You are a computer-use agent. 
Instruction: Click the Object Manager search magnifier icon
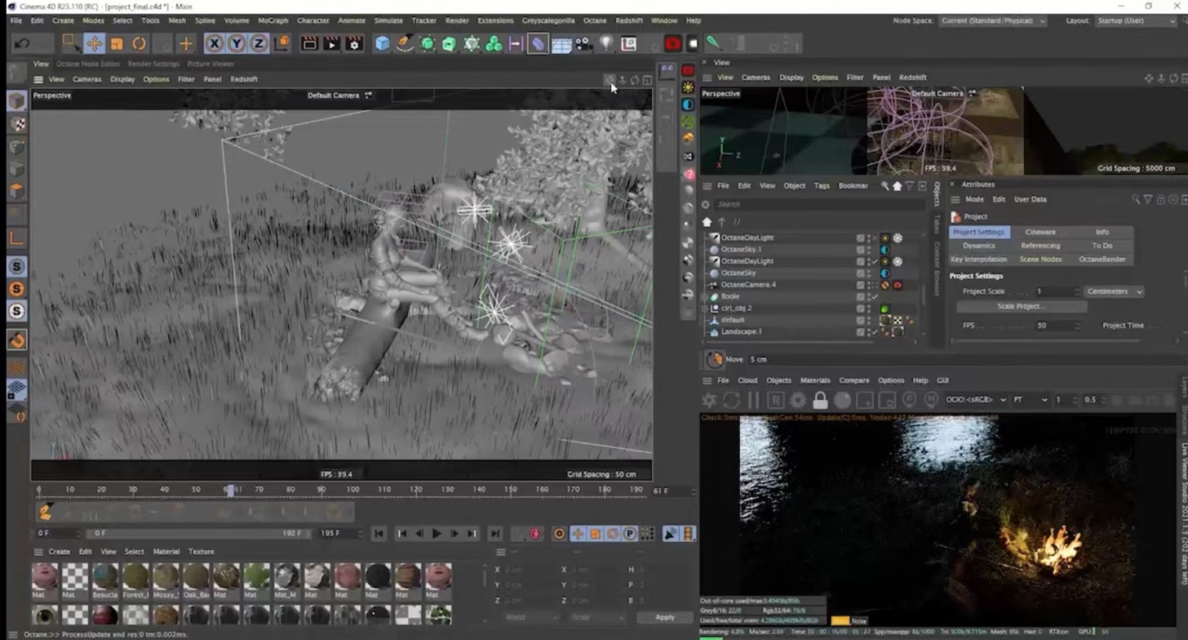pyautogui.click(x=884, y=185)
